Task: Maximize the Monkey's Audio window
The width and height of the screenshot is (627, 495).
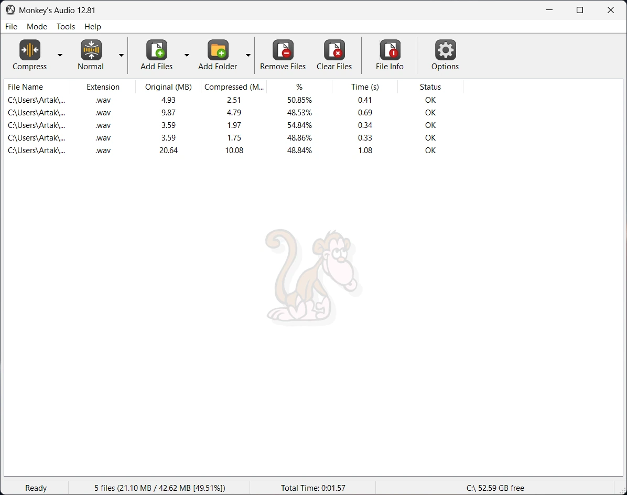Action: click(580, 10)
